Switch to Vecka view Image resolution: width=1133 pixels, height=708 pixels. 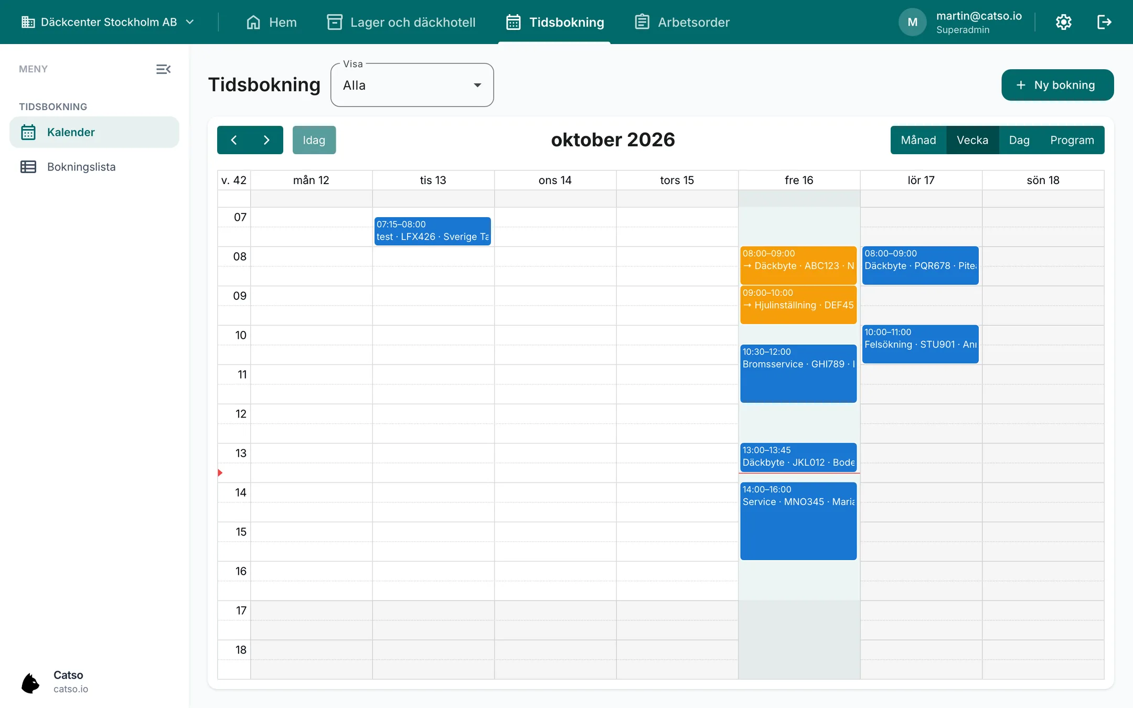pyautogui.click(x=972, y=140)
